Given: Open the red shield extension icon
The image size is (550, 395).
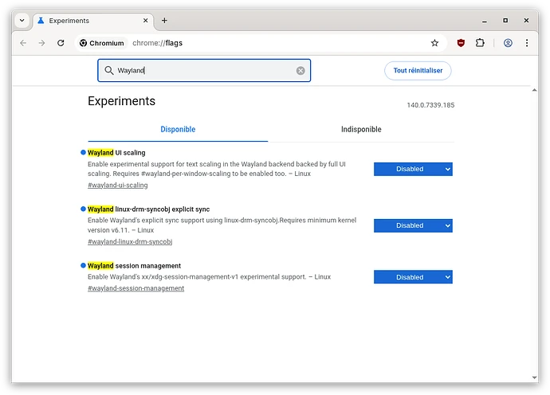Looking at the screenshot, I should click(x=461, y=43).
